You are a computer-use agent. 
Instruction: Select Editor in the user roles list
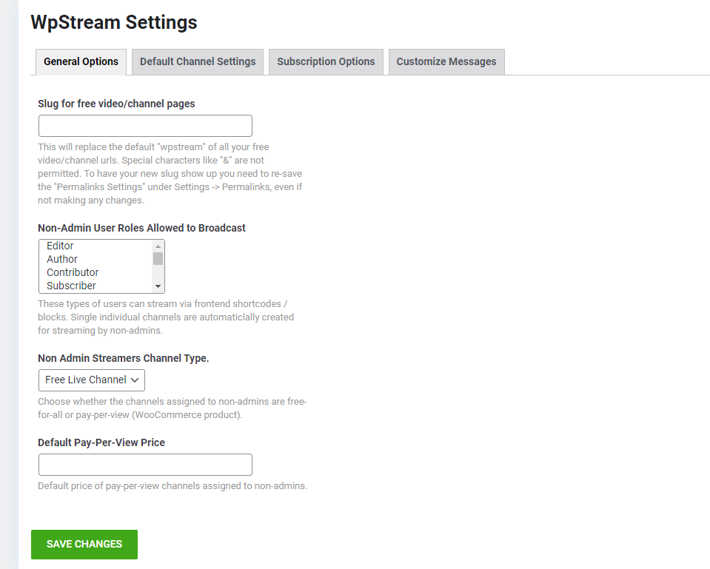(x=96, y=246)
